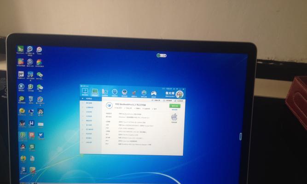Click the first share link in Ludashi sub-toolbar
The height and width of the screenshot is (184, 307).
tap(156, 100)
